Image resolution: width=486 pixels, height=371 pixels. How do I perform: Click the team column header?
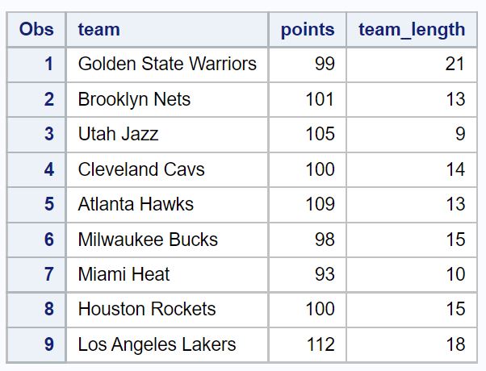click(98, 30)
